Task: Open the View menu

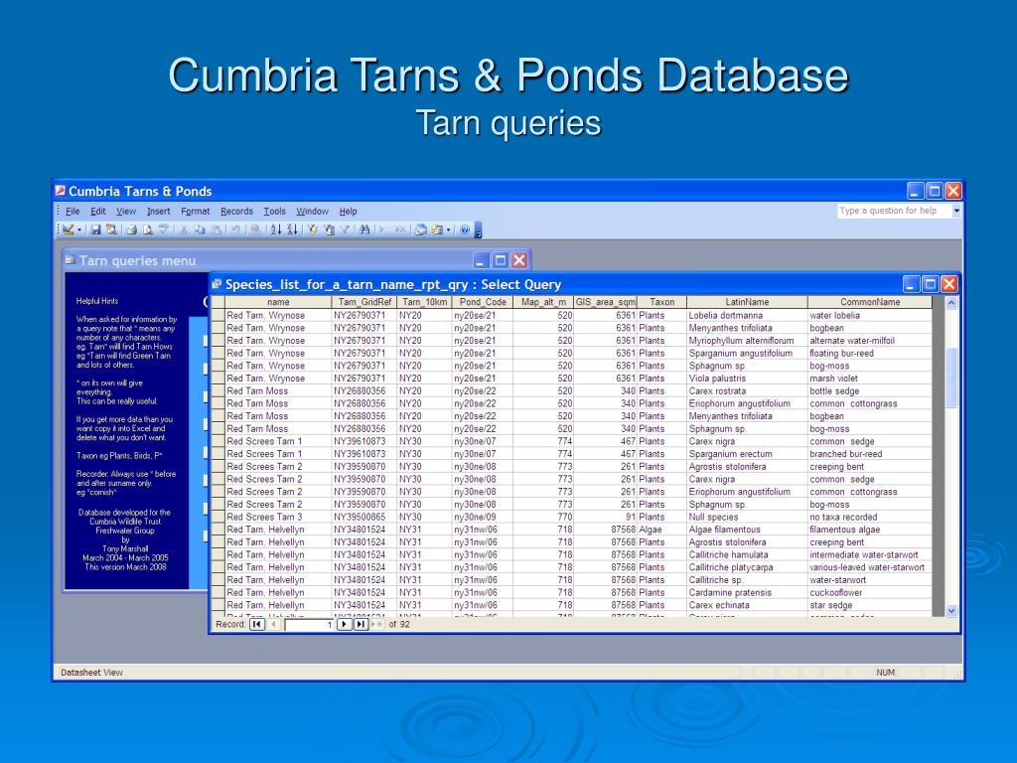Action: click(126, 212)
